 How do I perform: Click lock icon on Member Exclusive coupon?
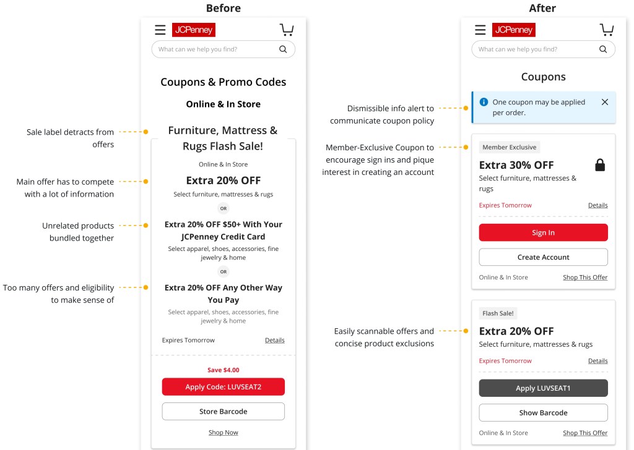coord(599,165)
